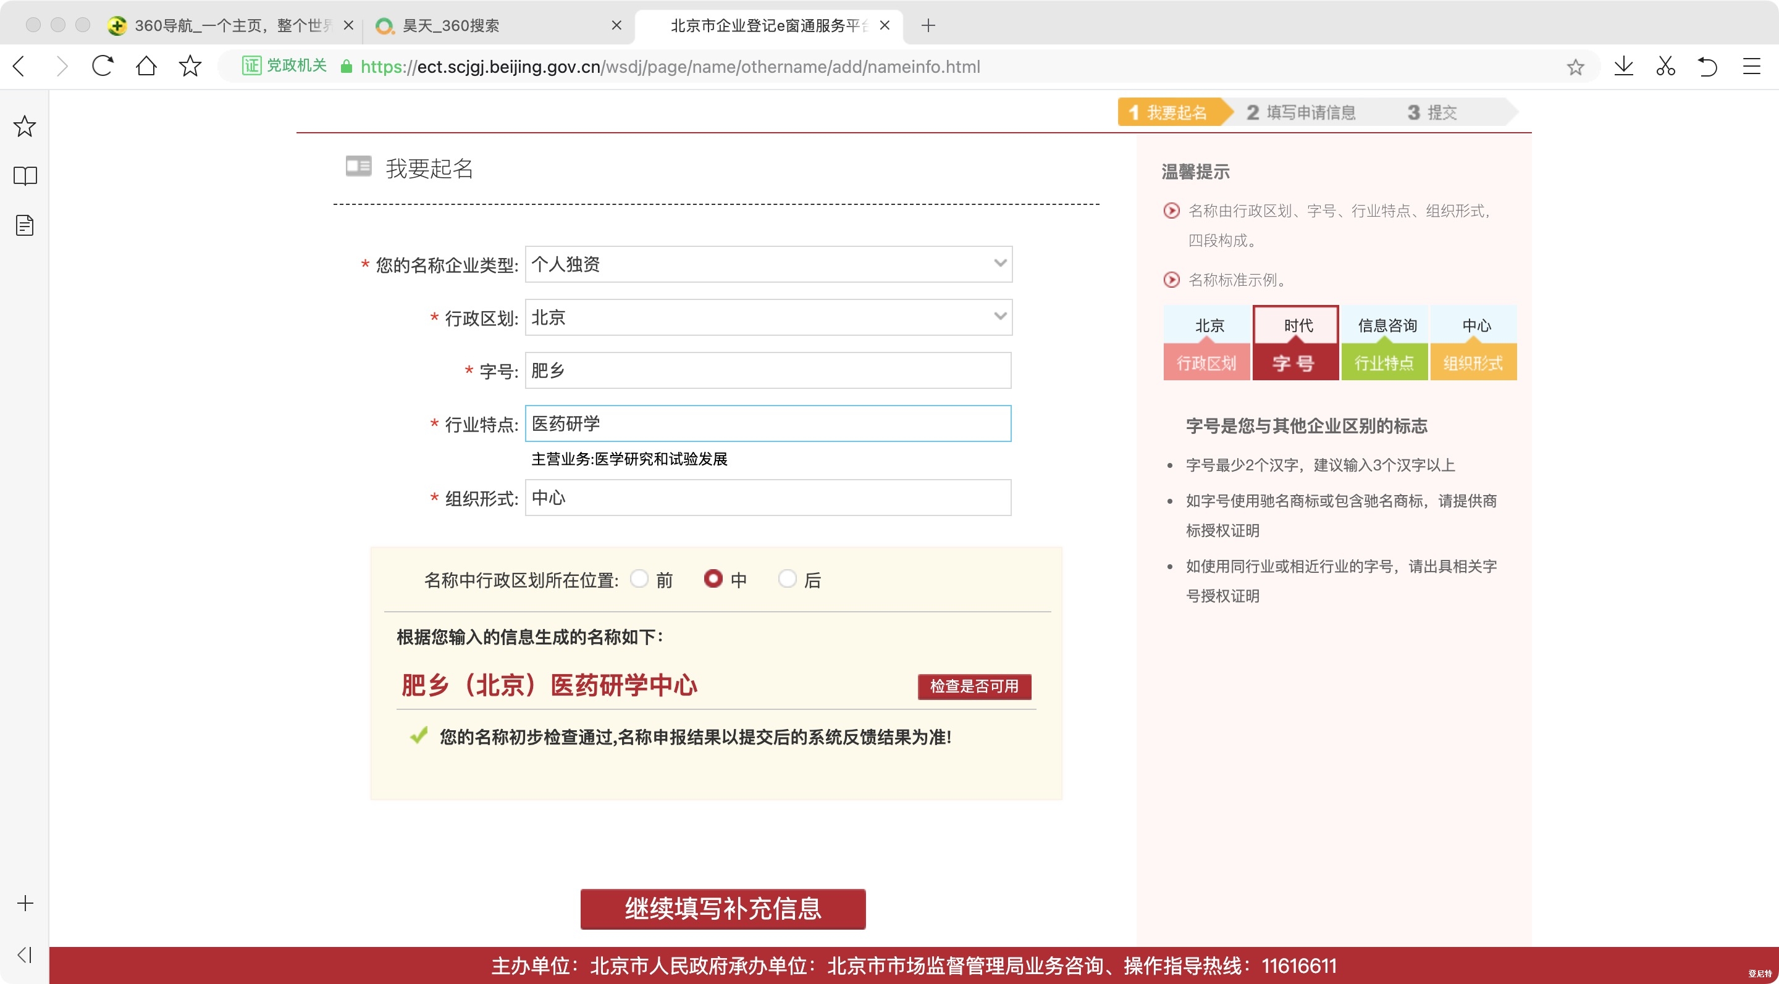The image size is (1779, 984).
Task: Click the hotline number 11616611
Action: (1299, 965)
